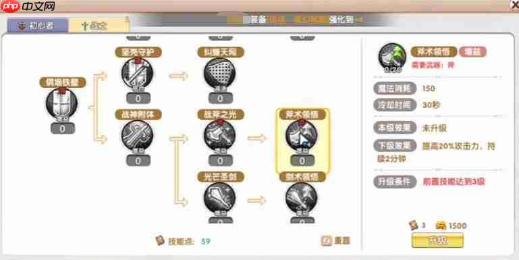Click the level counter under 战斧之光
The image size is (519, 260).
coord(221,161)
